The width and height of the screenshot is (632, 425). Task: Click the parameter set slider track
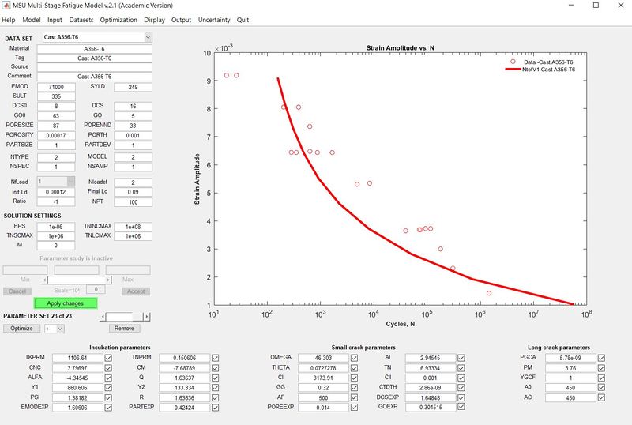pos(124,316)
